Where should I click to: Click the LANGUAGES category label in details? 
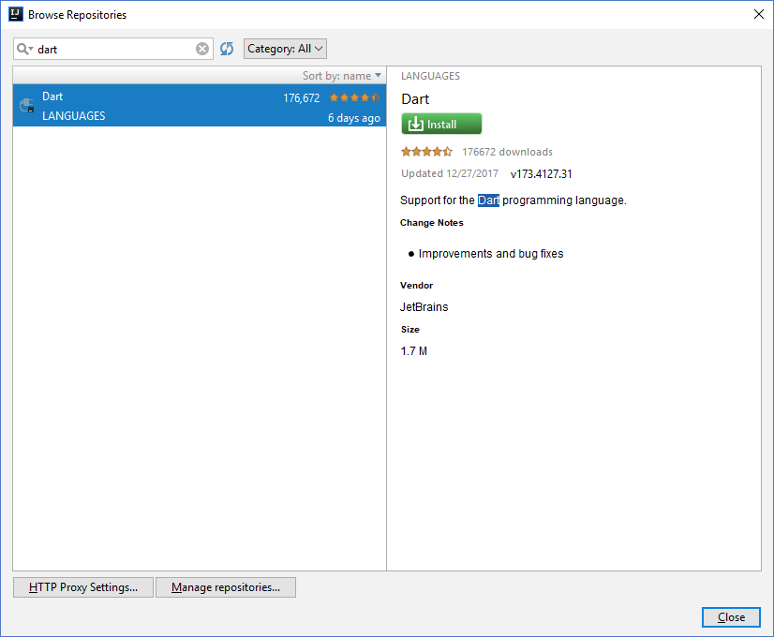(430, 76)
